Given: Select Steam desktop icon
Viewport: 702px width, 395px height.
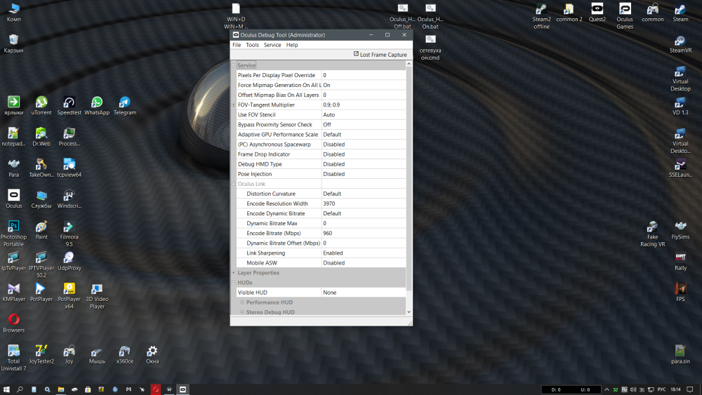Looking at the screenshot, I should tap(680, 13).
